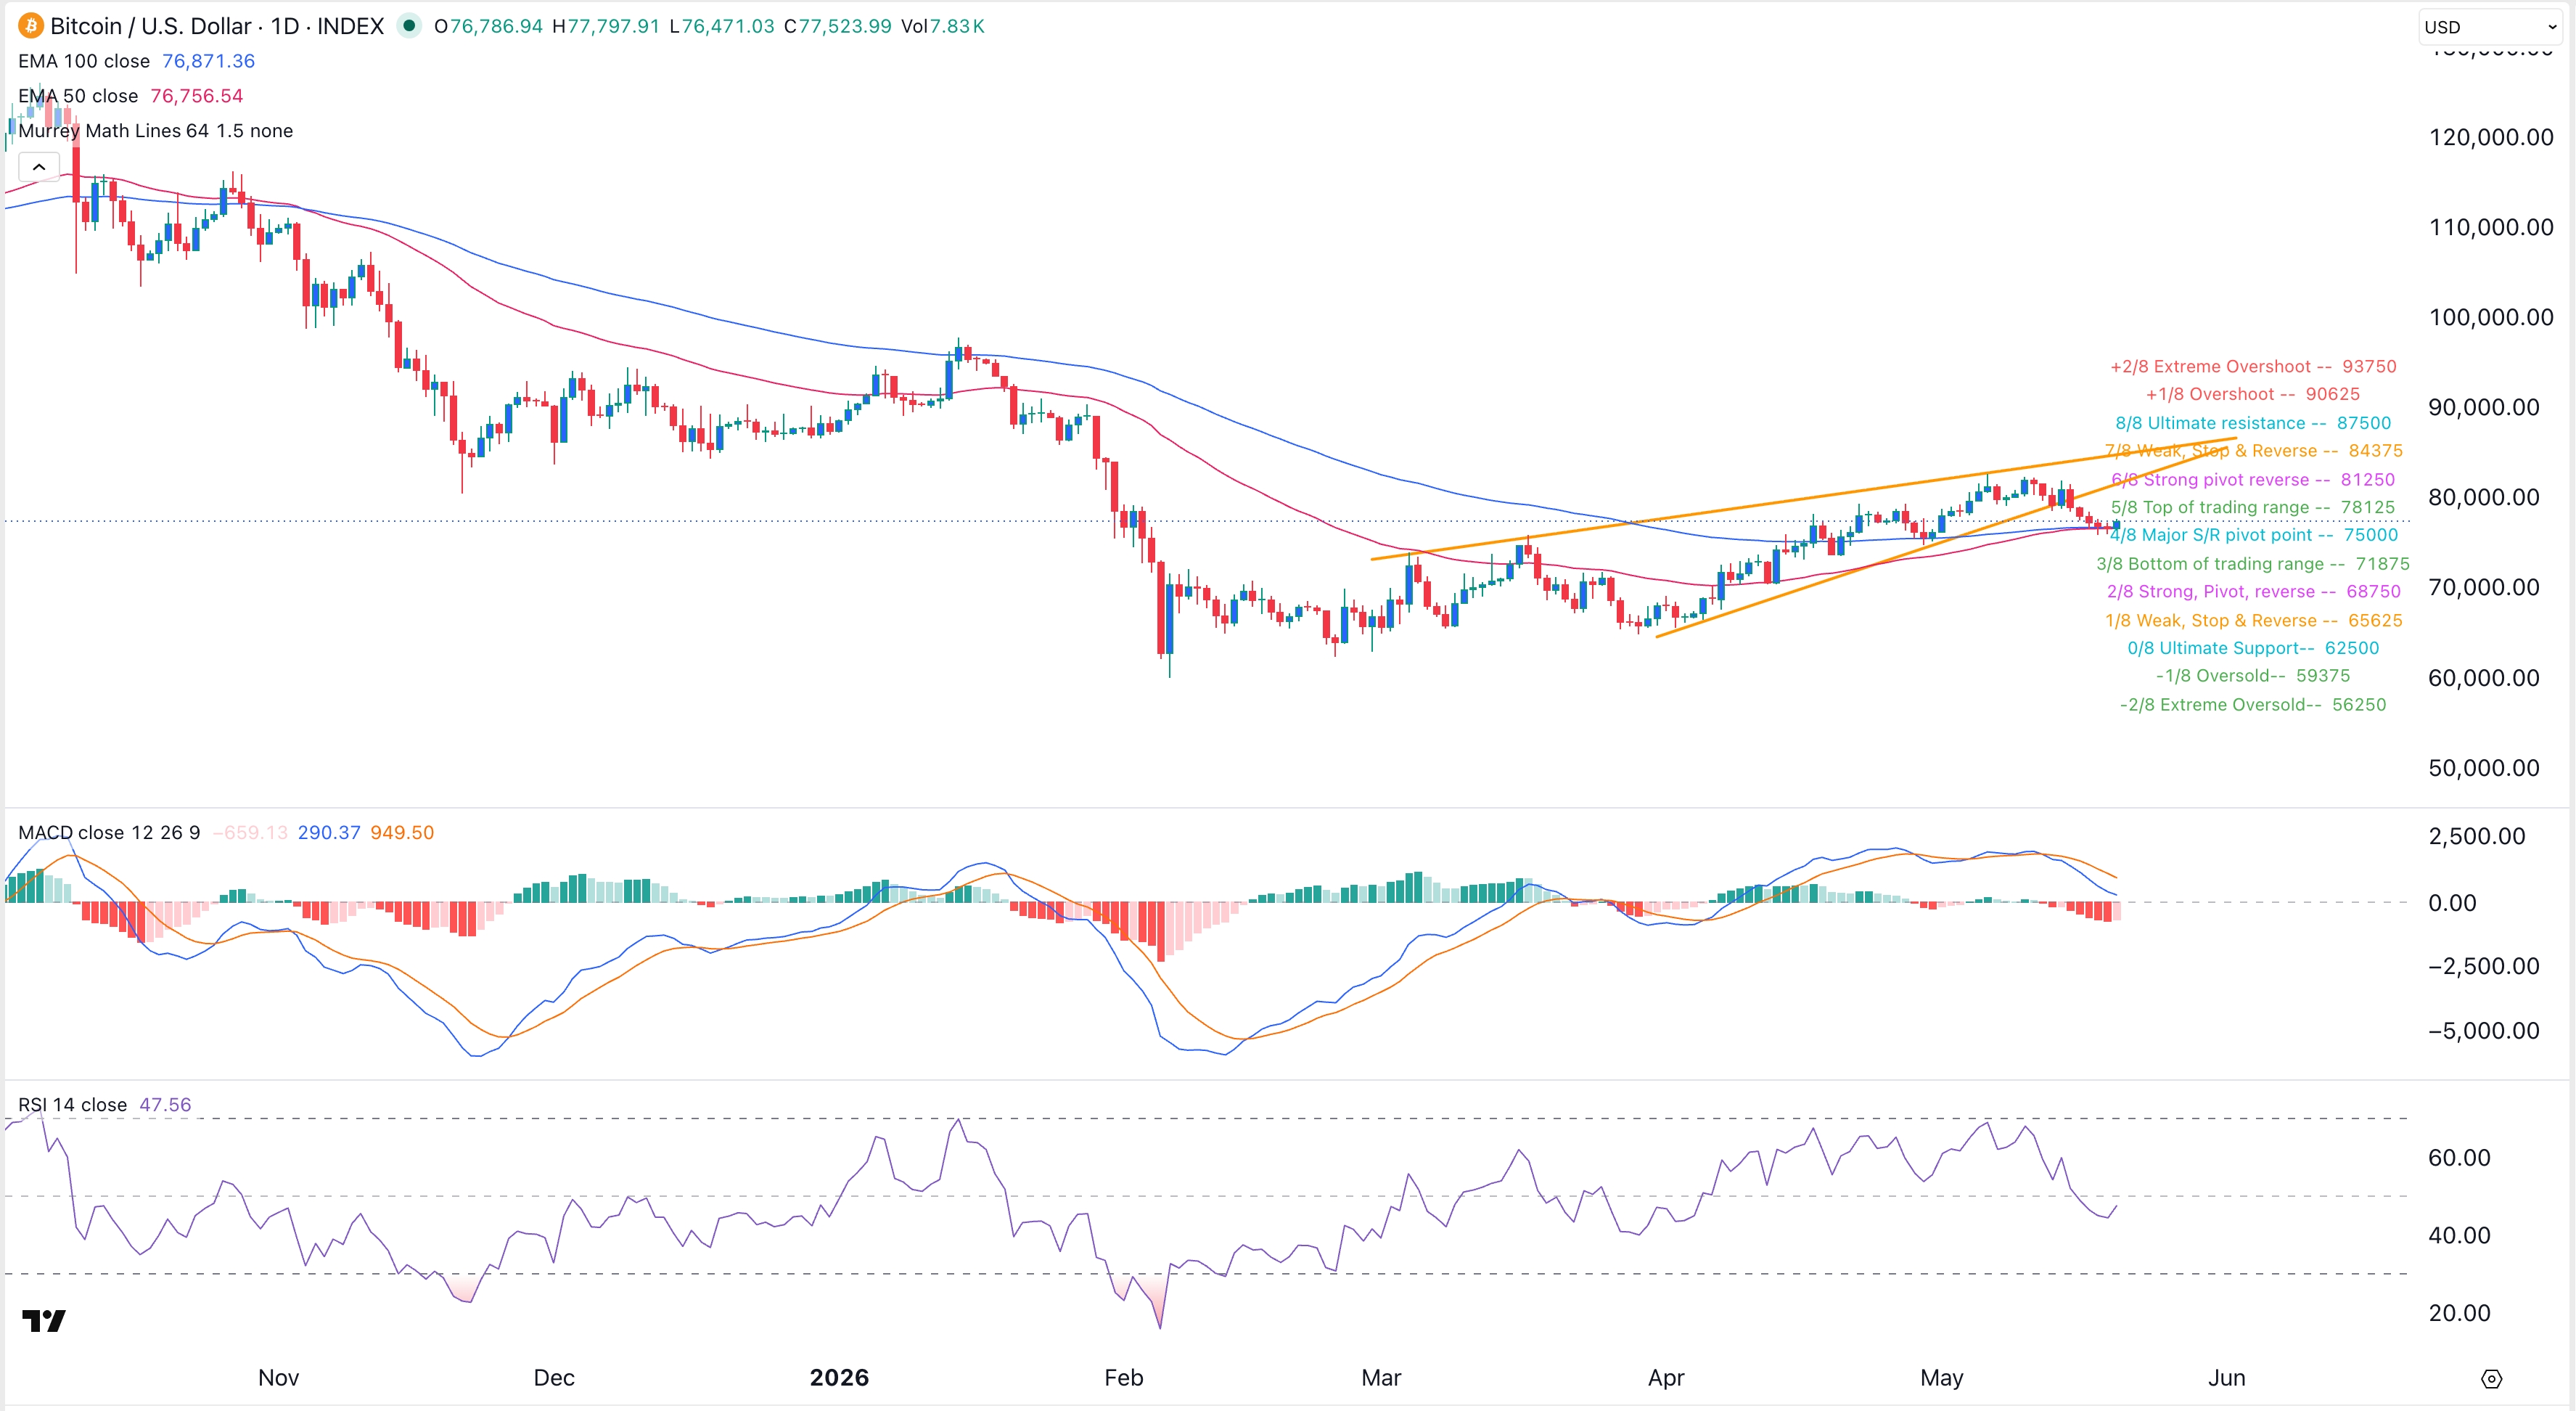Click the low price L76,471.03 value
The width and height of the screenshot is (2576, 1411).
point(722,26)
